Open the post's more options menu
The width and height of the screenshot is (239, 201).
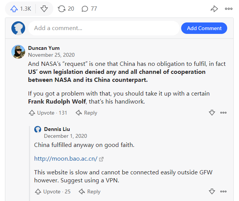pyautogui.click(x=228, y=8)
